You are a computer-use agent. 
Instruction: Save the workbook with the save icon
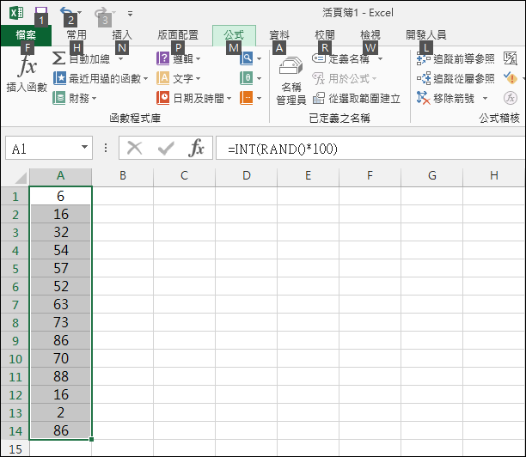click(41, 13)
